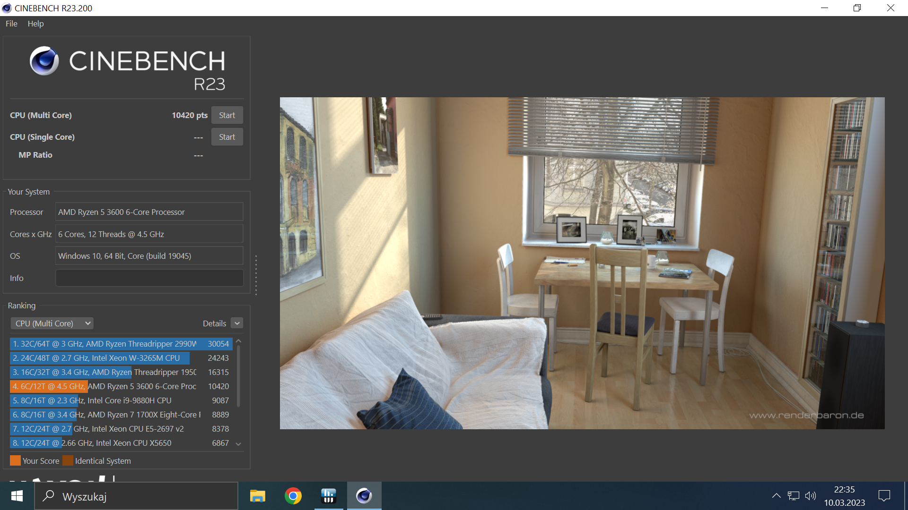Click the Cinebench logo sphere icon
The width and height of the screenshot is (908, 510).
pyautogui.click(x=44, y=61)
